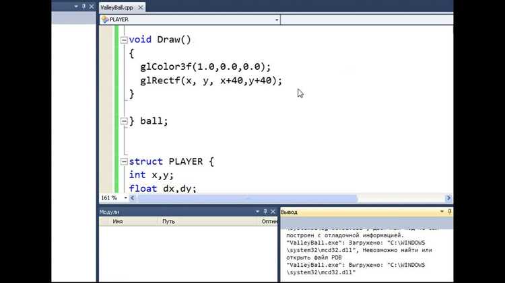505x283 pixels.
Task: Close the Модули panel
Action: (x=273, y=211)
